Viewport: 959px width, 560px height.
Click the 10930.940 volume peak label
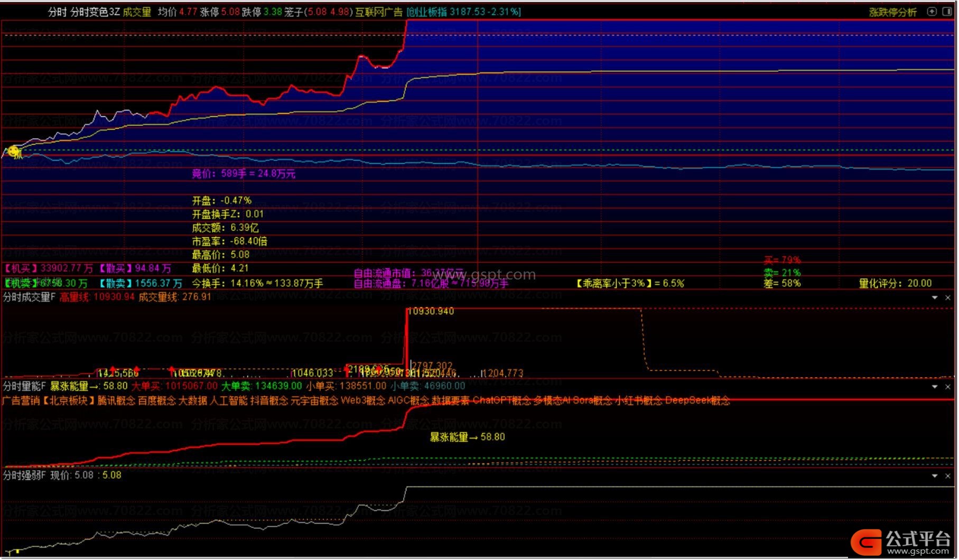432,312
